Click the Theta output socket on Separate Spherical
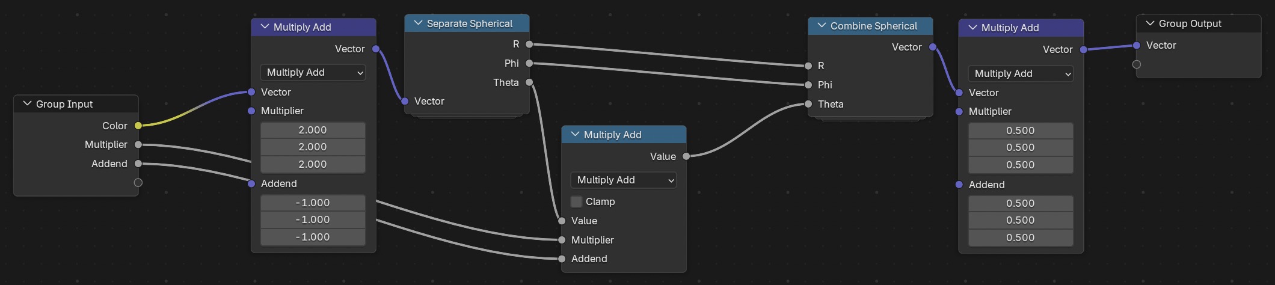This screenshot has width=1275, height=285. click(x=529, y=82)
